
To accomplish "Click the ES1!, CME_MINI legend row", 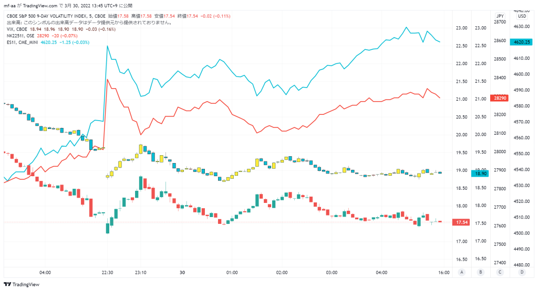I will pyautogui.click(x=48, y=42).
